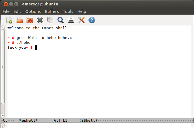This screenshot has height=128, width=194.
Task: Click the black cursor block at the prompt
Action: [x=36, y=47]
